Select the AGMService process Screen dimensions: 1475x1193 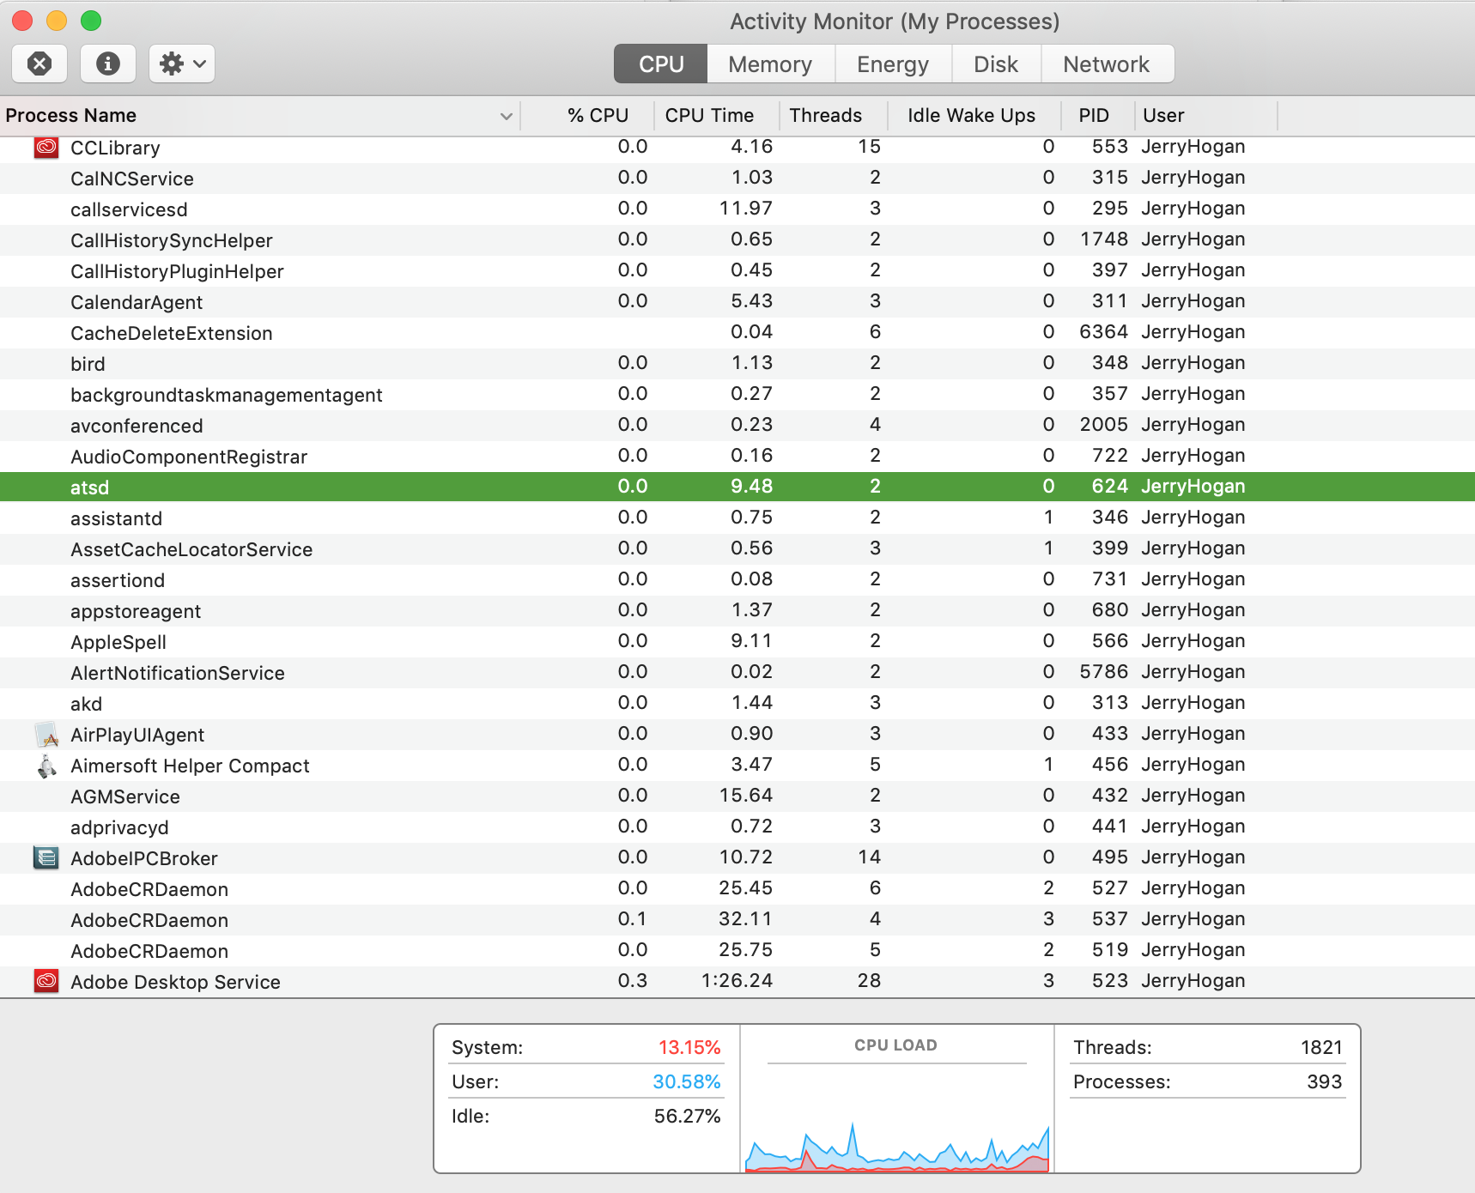[737, 796]
